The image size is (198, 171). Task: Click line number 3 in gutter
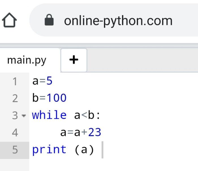(15, 116)
